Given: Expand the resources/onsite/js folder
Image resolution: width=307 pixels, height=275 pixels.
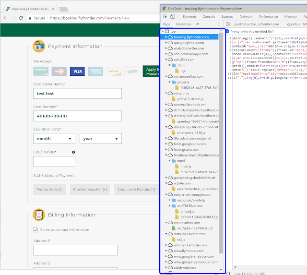Looking at the screenshot, I should tap(169, 200).
